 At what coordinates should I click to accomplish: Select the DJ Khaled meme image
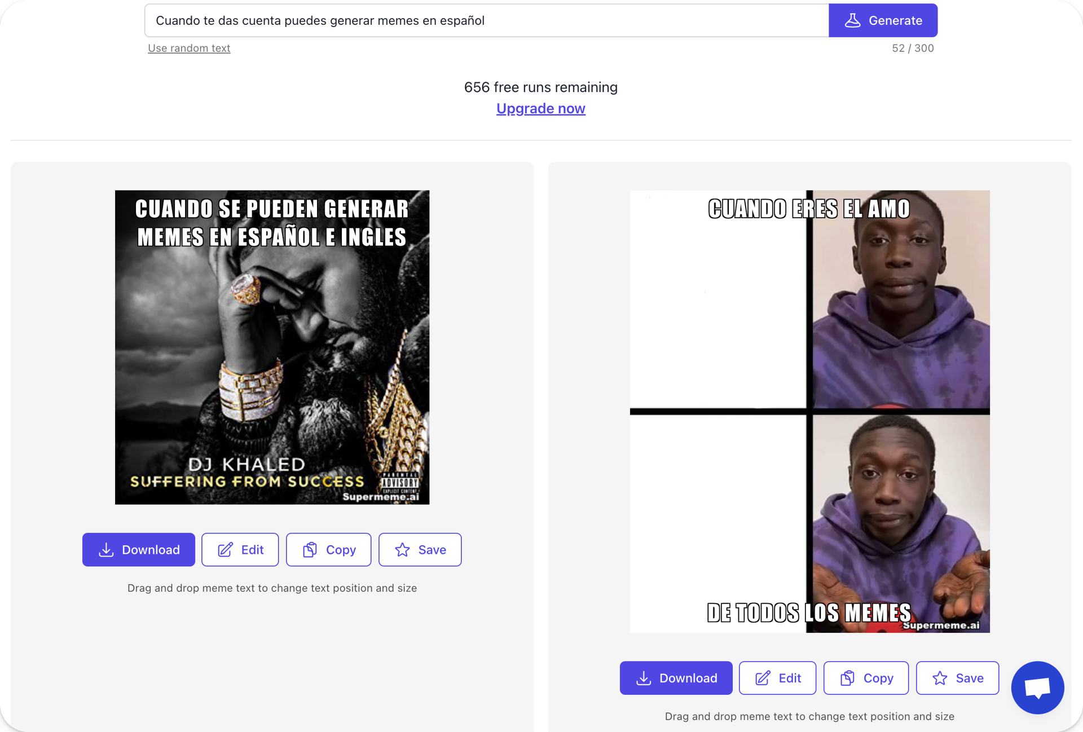tap(272, 347)
